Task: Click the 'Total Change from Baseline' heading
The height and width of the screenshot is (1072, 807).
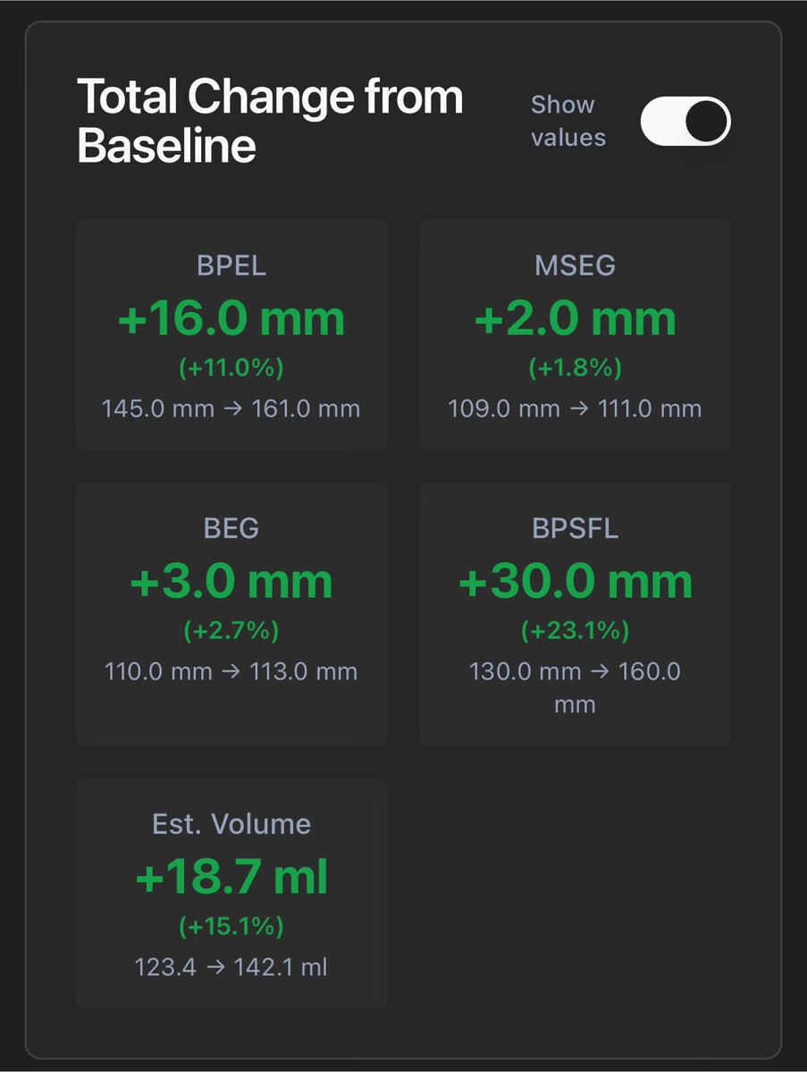Action: [270, 121]
